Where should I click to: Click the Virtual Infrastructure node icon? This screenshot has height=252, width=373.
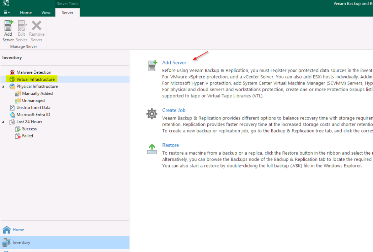12,79
